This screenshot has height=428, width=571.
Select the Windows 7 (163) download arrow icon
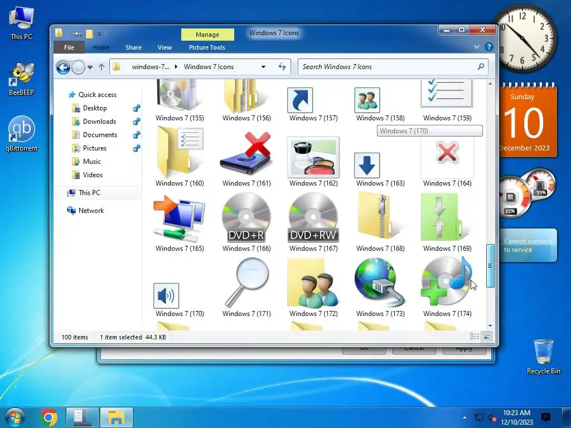pos(367,165)
